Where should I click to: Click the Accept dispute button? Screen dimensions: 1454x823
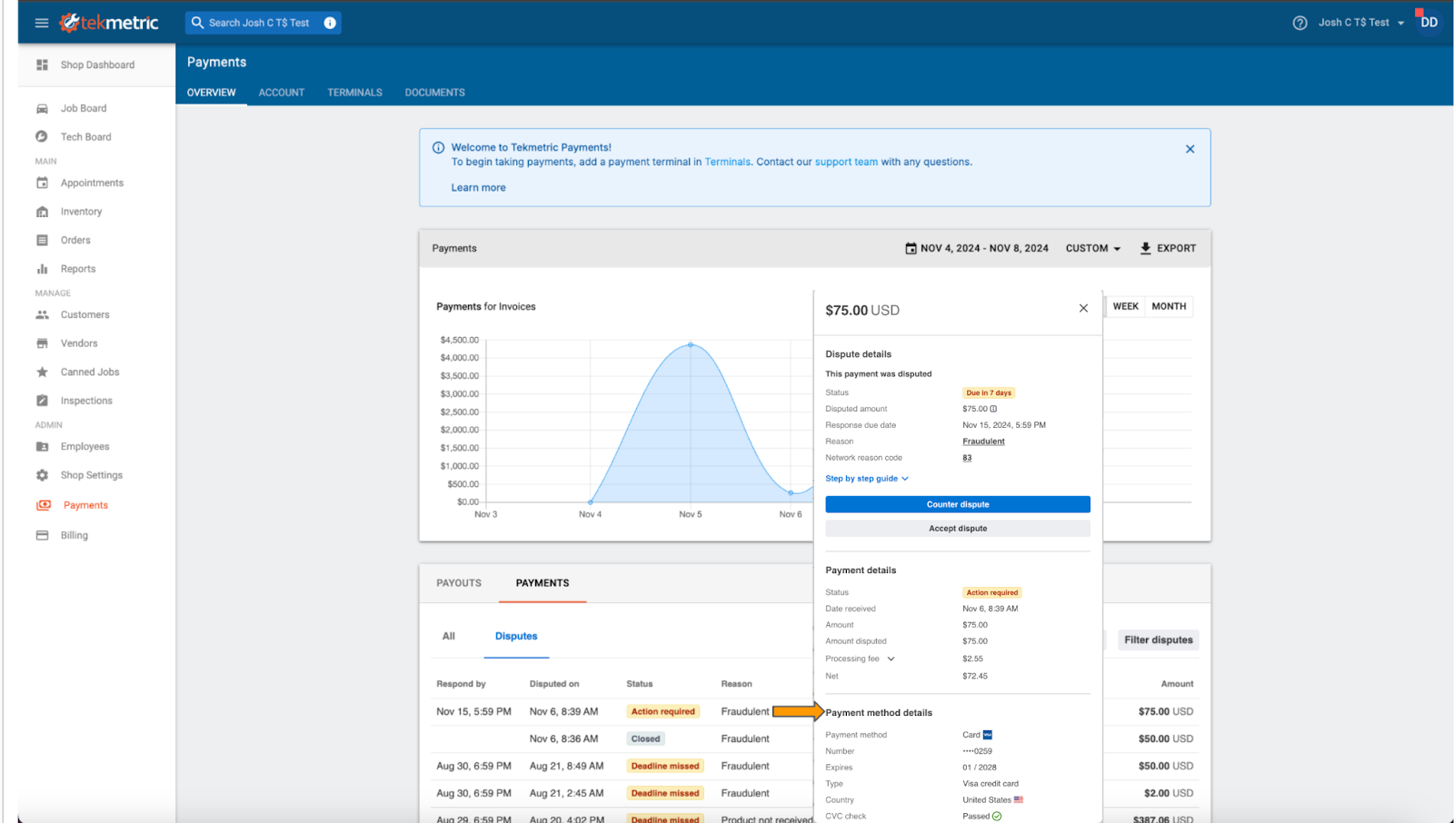(958, 529)
